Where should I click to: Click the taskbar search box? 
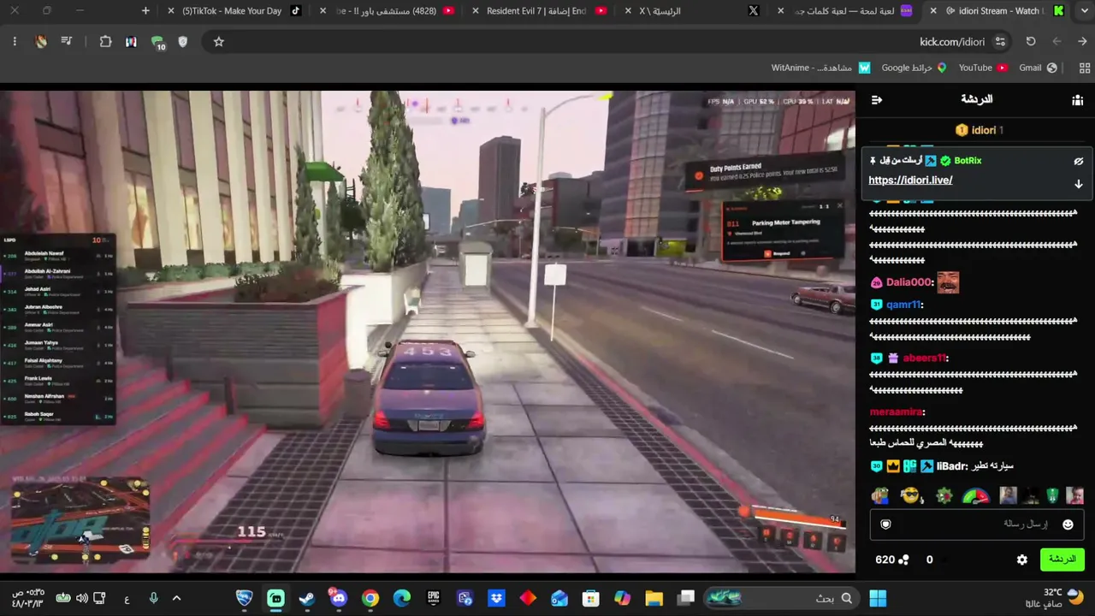pyautogui.click(x=782, y=598)
